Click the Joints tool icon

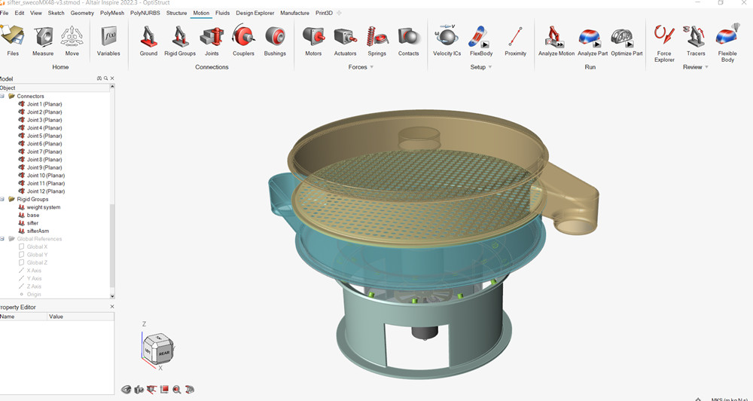click(212, 37)
